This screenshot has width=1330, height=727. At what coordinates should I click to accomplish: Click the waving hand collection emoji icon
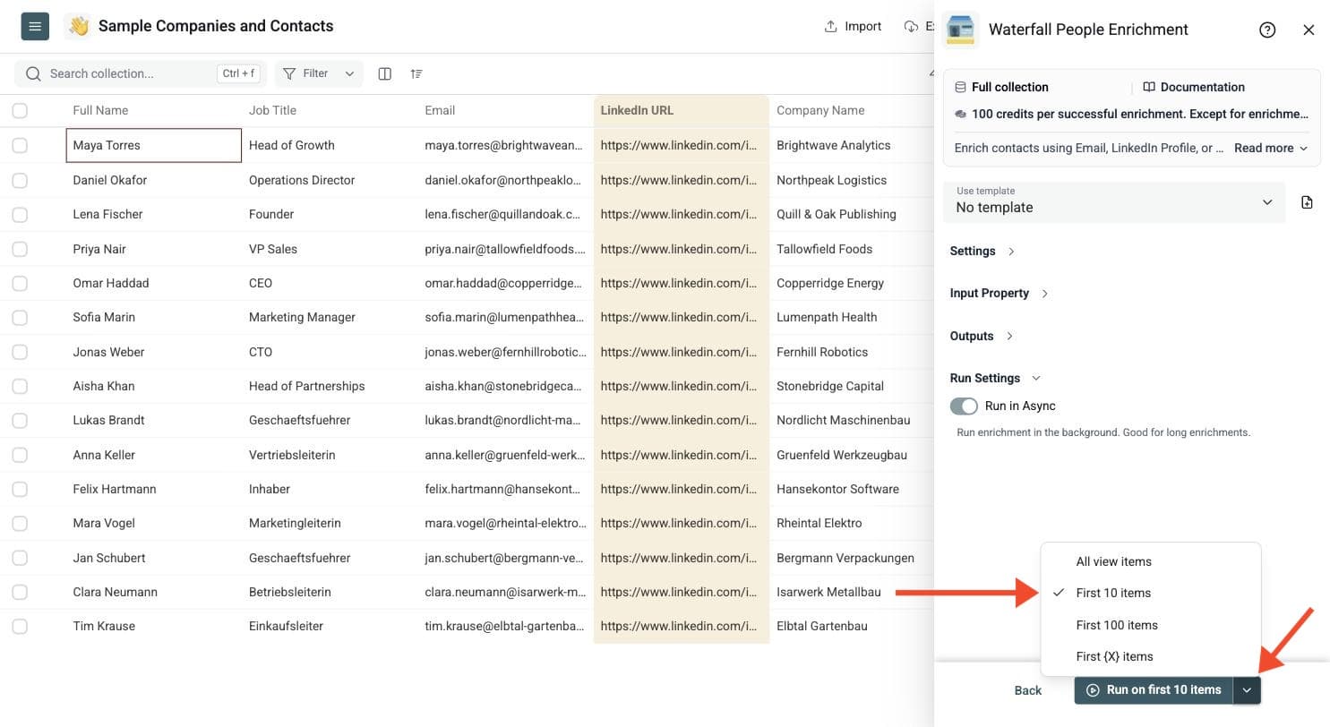coord(79,26)
